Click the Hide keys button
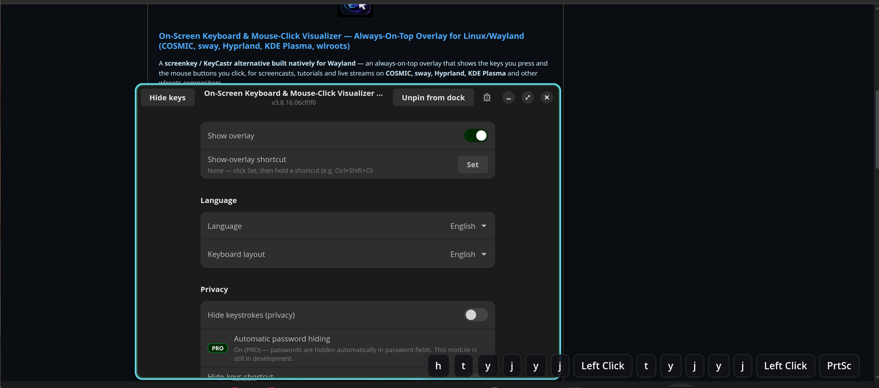The width and height of the screenshot is (879, 388). click(x=167, y=97)
